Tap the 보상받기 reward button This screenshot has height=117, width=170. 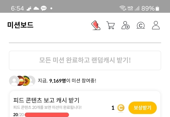tap(142, 108)
